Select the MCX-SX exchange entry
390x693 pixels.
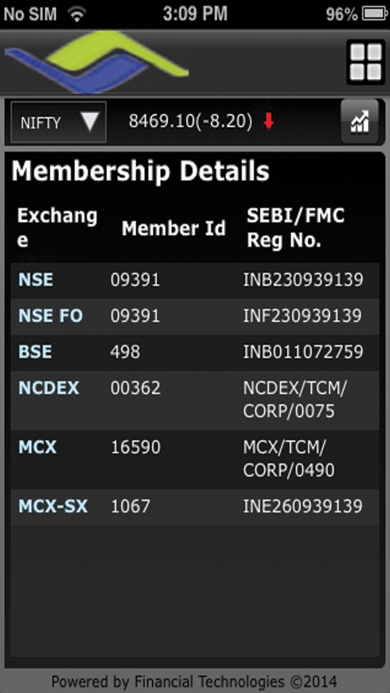(53, 506)
